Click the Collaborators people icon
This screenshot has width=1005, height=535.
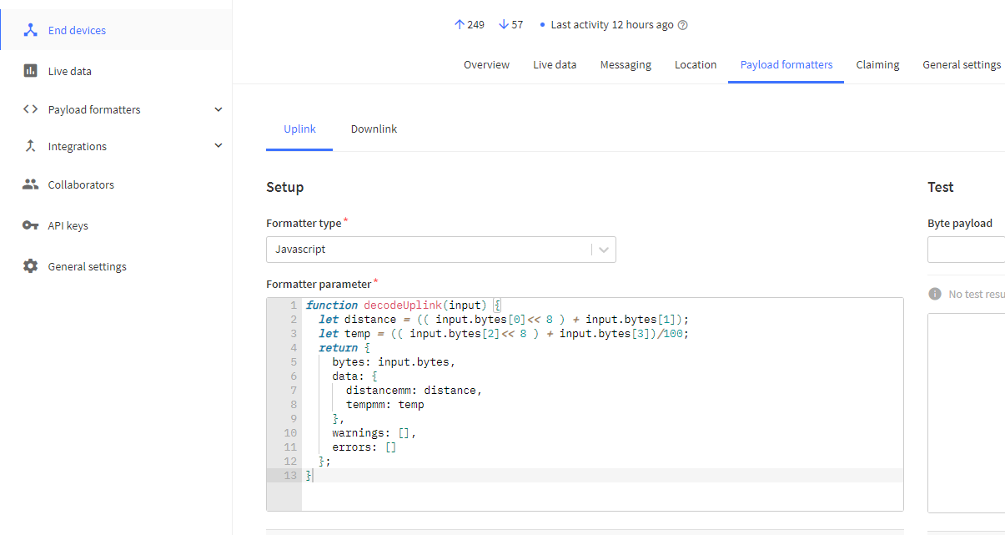31,184
